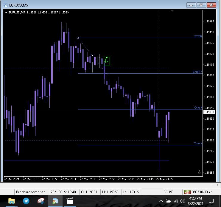Click the 22 Mar 21:55 time axis label
Viewport: 221px width, 207px height.
tap(107, 179)
